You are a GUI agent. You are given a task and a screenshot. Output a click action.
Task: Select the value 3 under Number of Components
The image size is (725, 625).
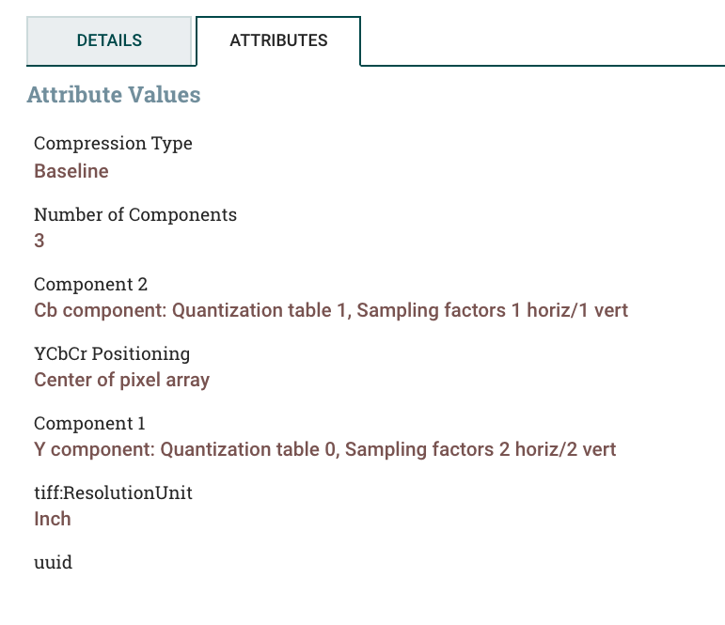tap(39, 241)
